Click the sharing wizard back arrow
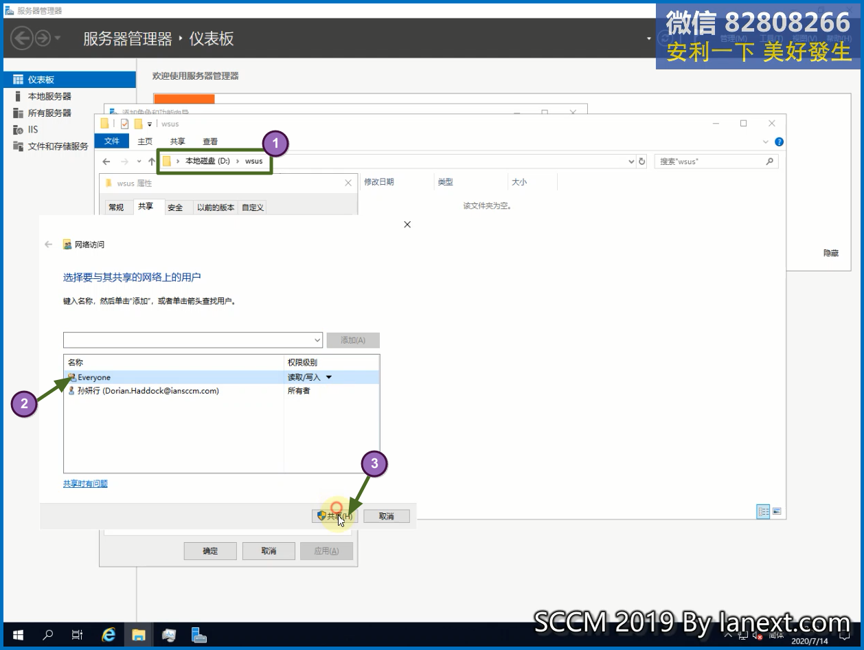This screenshot has width=864, height=650. coord(48,244)
